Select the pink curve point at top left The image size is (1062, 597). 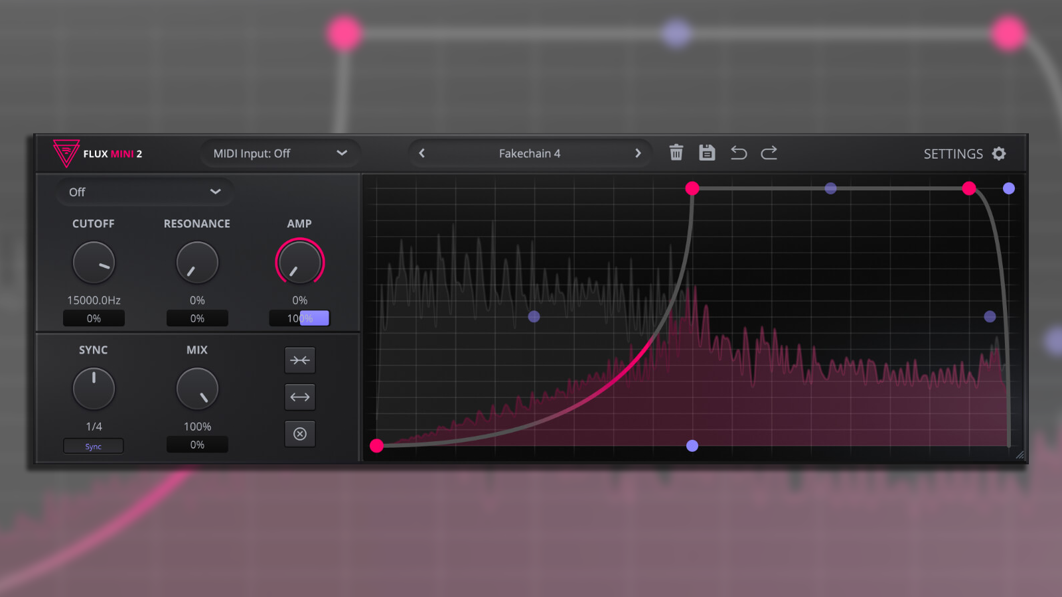(x=692, y=188)
